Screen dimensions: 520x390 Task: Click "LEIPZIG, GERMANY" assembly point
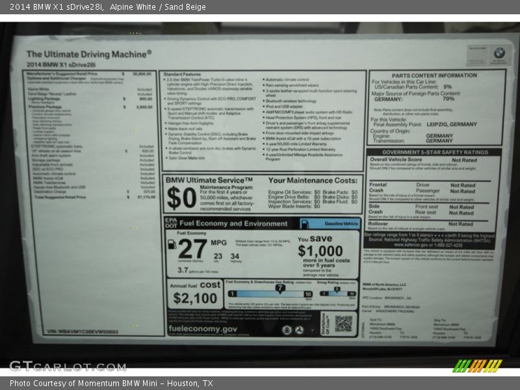point(452,124)
